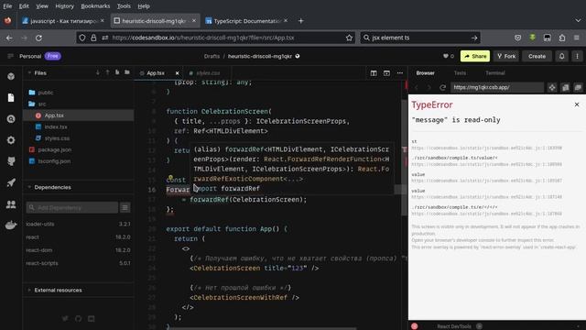586x330 pixels.
Task: Switch to the TypeScript Documentation browser tab
Action: click(246, 21)
